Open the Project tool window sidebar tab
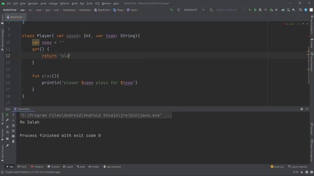The image size is (314, 176). coord(2,20)
